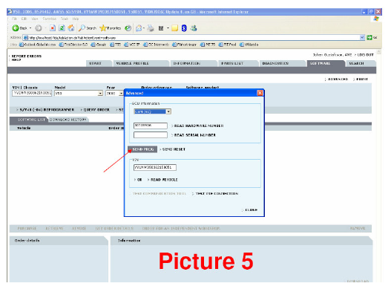Screen dimensions: 391x289
Task: Click OK in the VIN section
Action: point(139,180)
